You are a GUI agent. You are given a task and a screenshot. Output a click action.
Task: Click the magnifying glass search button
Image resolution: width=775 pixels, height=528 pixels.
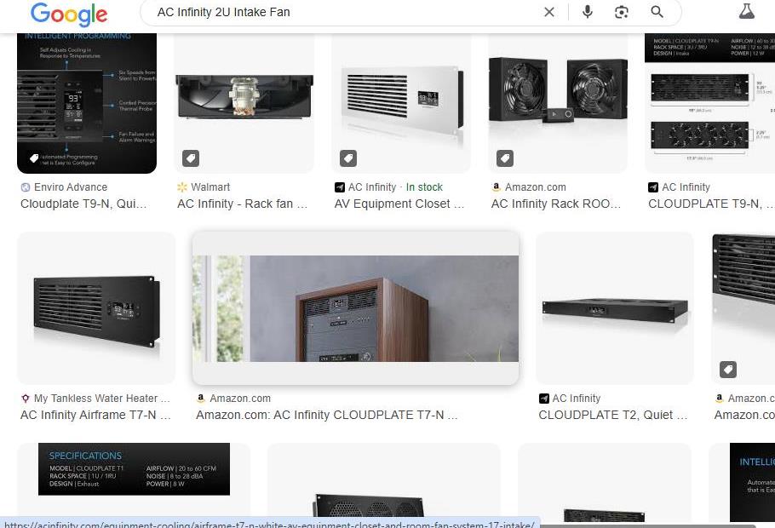click(x=657, y=12)
